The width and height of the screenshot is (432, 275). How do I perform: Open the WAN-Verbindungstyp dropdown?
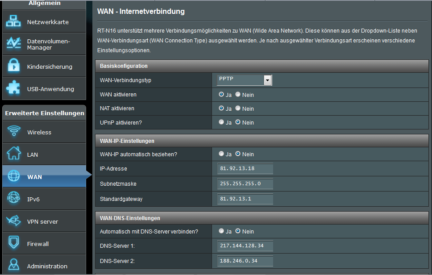(x=244, y=80)
